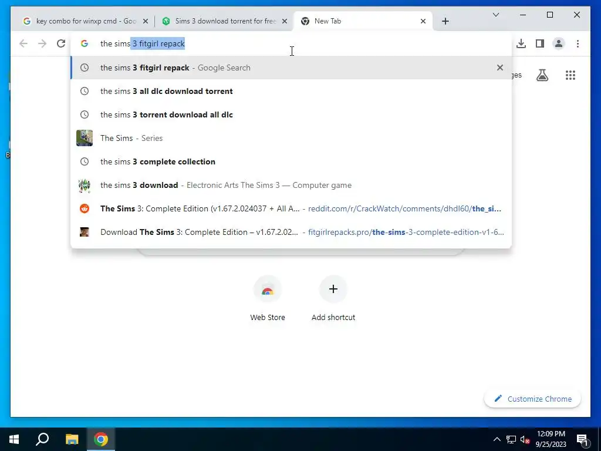Open the profile avatar menu

pos(559,43)
